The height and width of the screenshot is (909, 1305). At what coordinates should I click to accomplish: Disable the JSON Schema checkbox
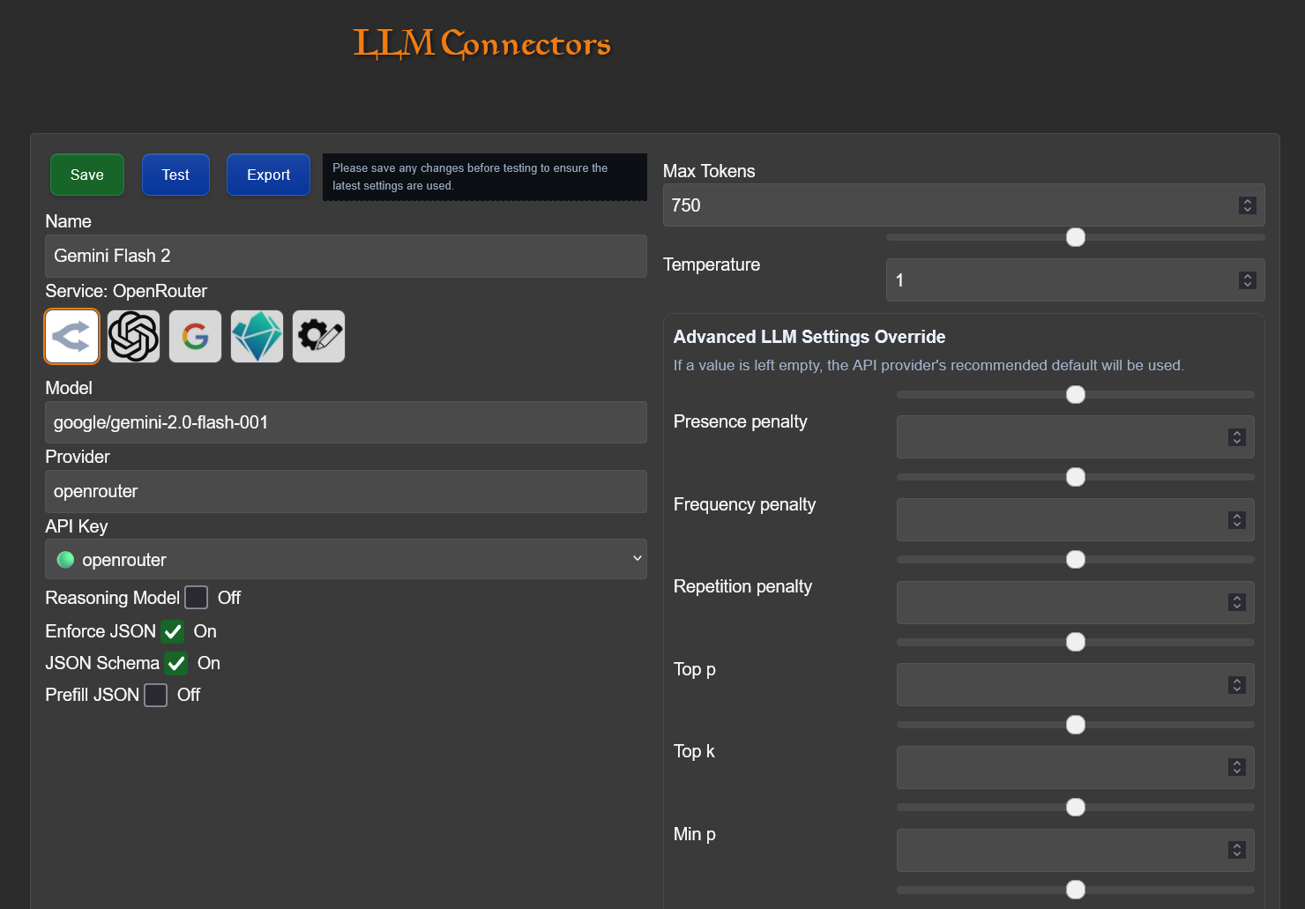pos(176,663)
